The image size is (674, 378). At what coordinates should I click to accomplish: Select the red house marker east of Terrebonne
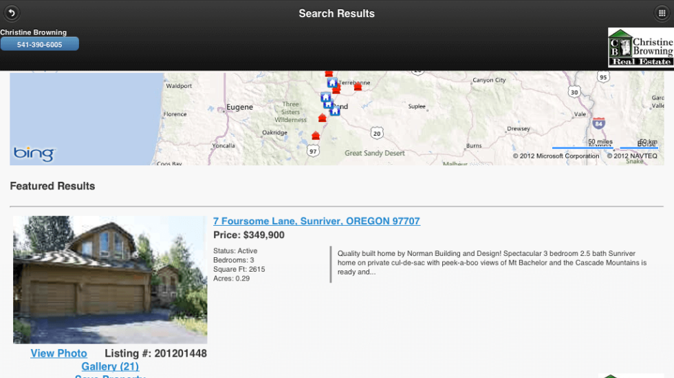click(x=358, y=86)
